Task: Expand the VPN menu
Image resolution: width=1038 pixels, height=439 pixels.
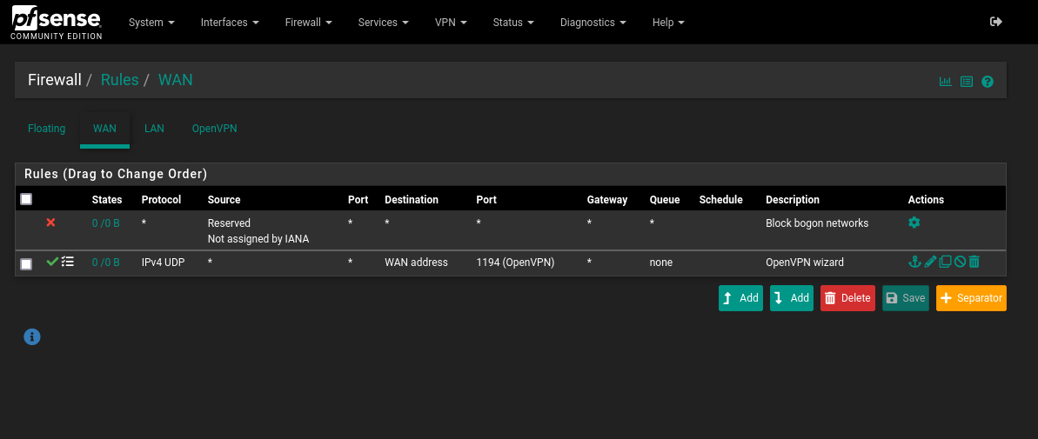Action: (451, 23)
